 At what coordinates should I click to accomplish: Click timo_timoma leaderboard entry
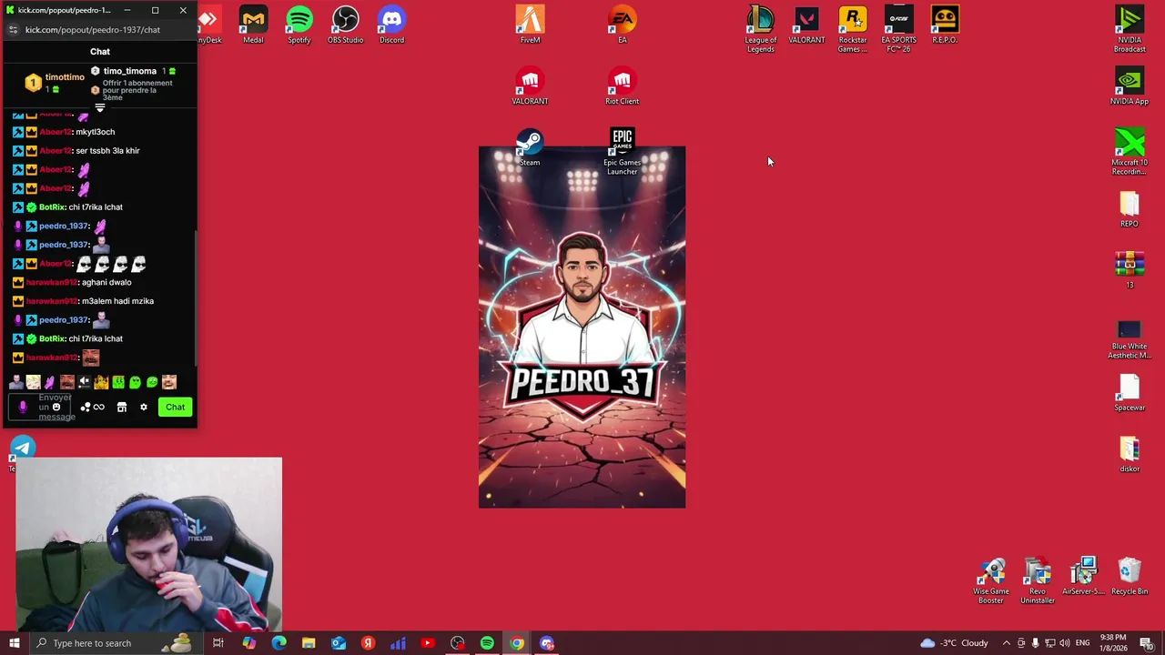(130, 71)
